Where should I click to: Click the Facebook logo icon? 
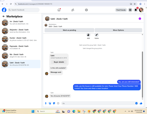click(x=4, y=10)
